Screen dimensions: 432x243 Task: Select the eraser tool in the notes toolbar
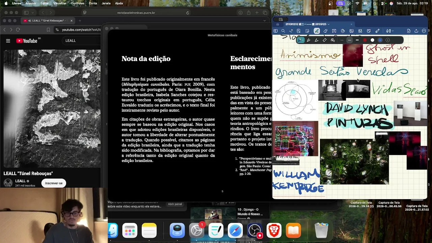tap(325, 31)
